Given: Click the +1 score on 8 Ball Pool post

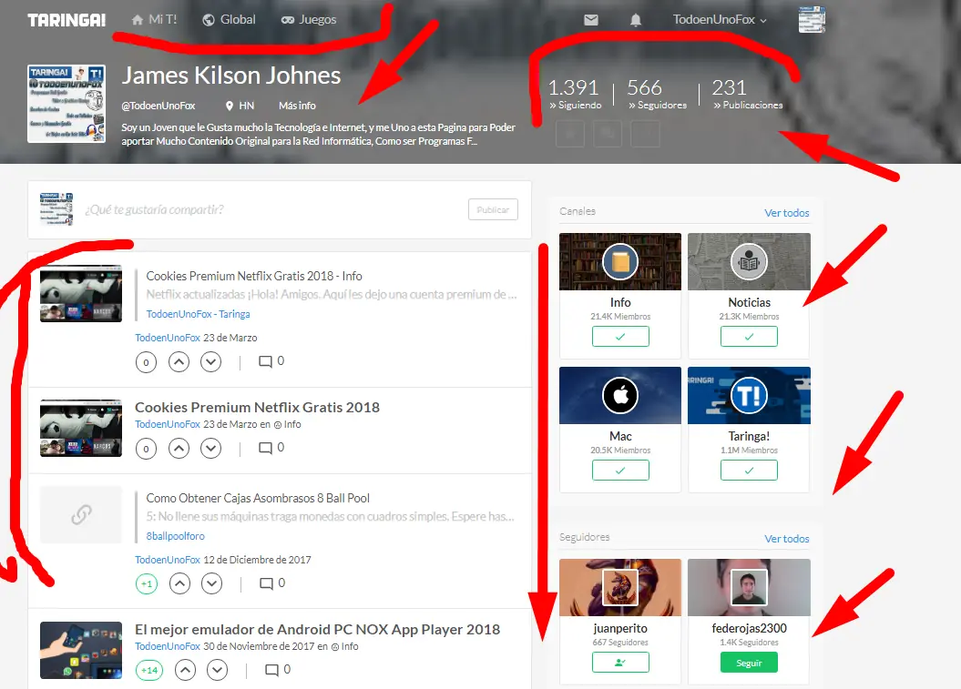Looking at the screenshot, I should coord(147,583).
